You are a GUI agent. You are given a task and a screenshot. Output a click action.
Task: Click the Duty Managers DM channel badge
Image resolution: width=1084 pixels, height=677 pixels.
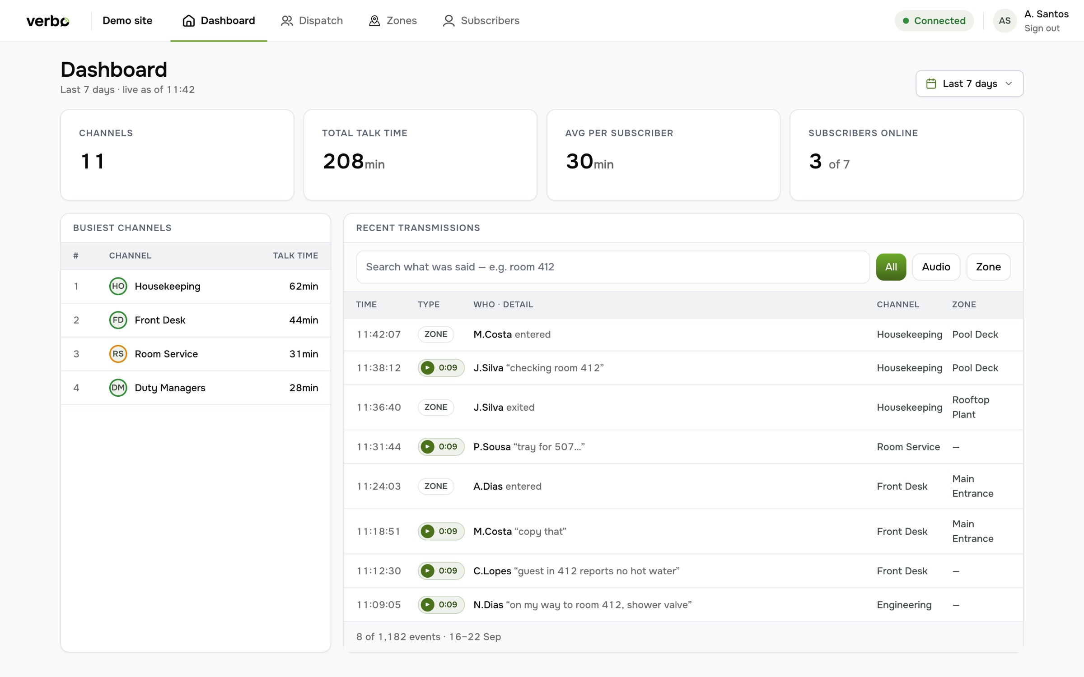point(118,388)
